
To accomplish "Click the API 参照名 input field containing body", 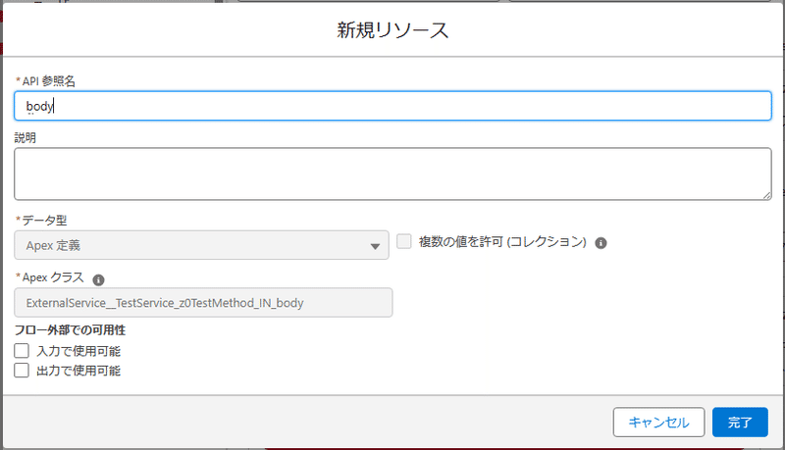I will [392, 106].
